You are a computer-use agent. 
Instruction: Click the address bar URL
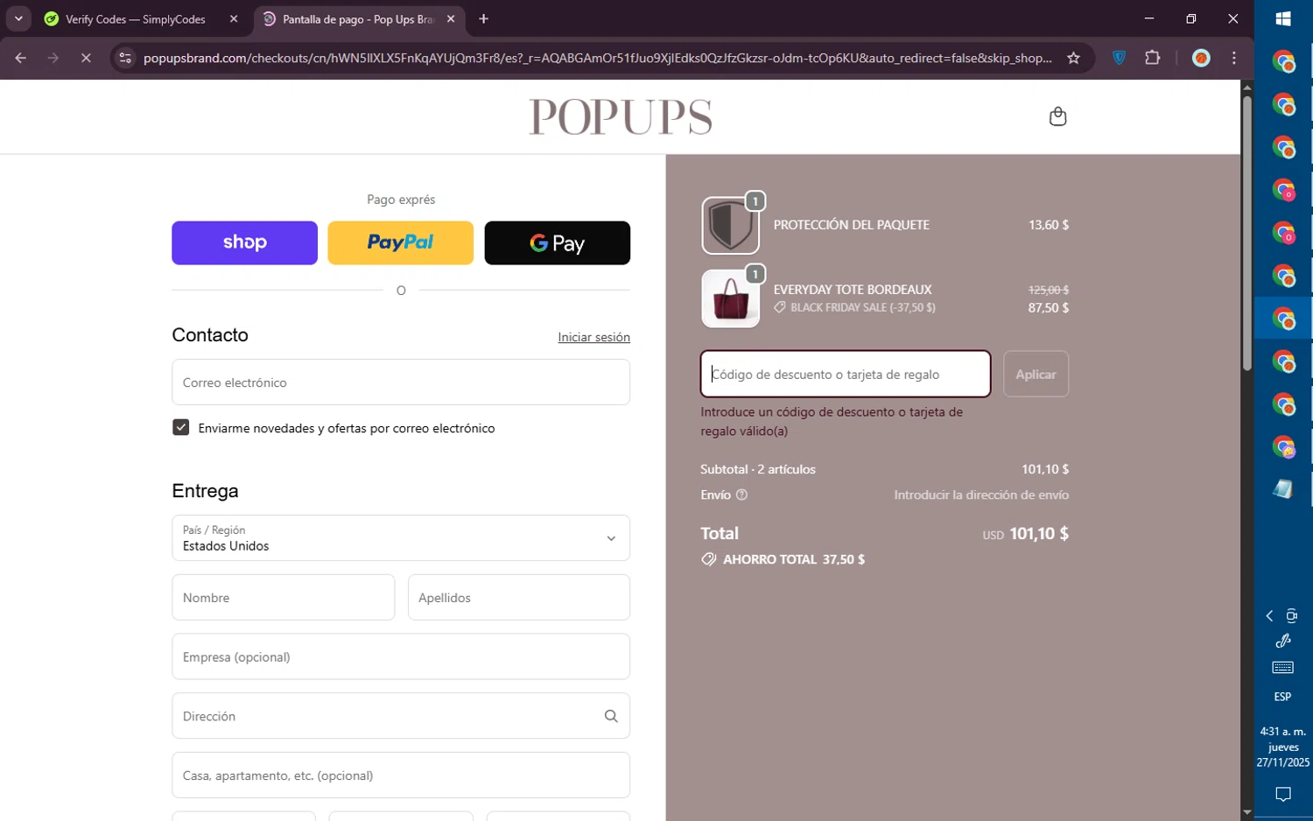597,58
